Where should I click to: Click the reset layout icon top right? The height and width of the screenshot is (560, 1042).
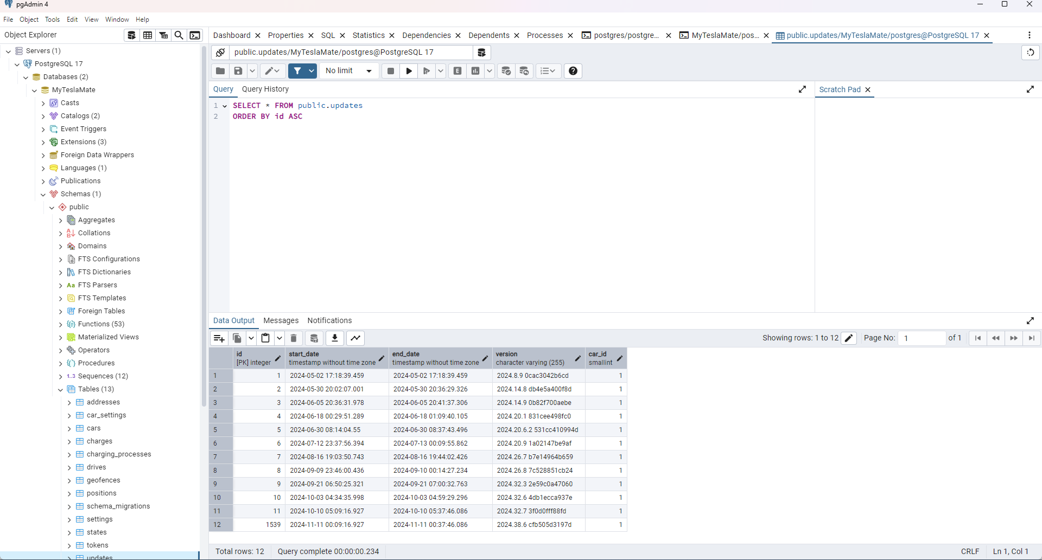click(x=1030, y=53)
